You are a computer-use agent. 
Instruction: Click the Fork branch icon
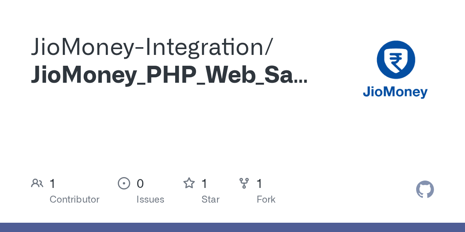pos(244,183)
